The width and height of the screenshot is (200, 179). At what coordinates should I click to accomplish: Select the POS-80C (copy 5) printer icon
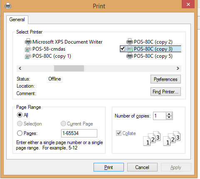(x=130, y=56)
